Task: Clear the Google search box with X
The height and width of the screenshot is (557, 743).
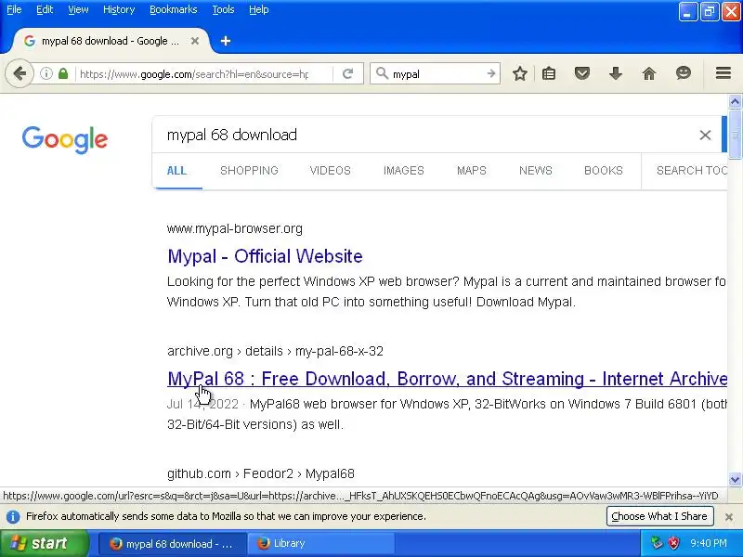Action: tap(705, 135)
